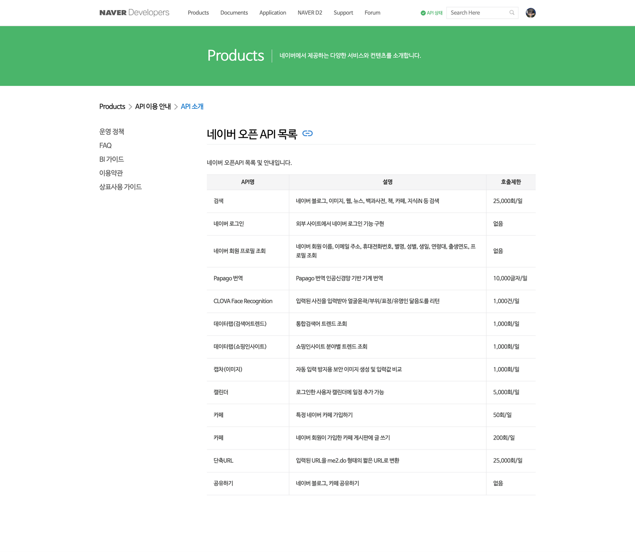Viewport: 635px width, 552px height.
Task: Click the Products banner title
Action: click(x=236, y=56)
